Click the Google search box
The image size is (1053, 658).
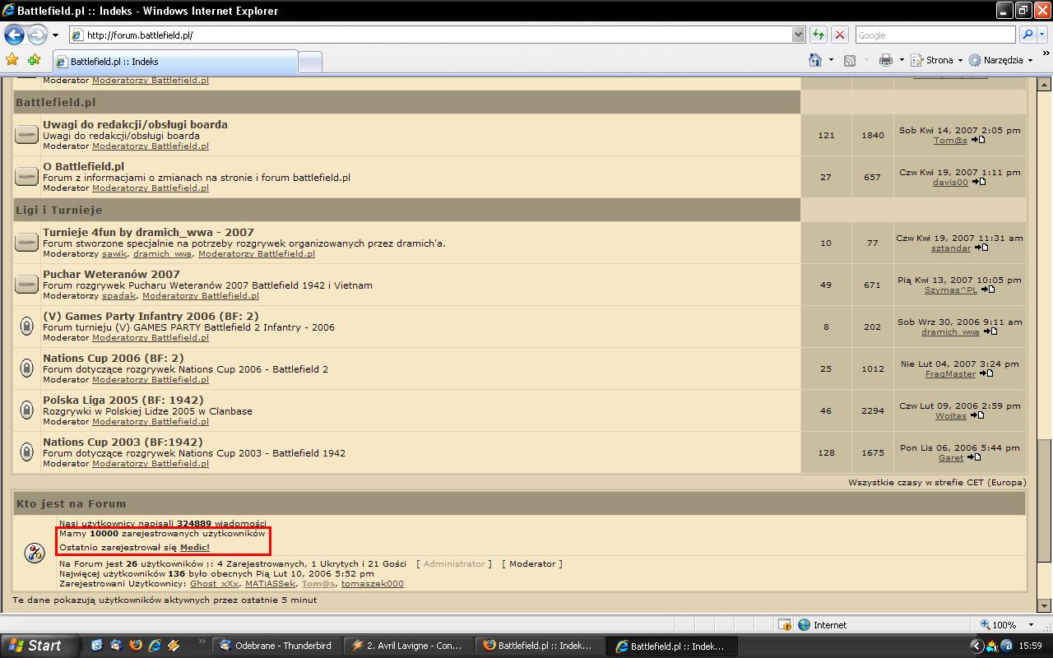[x=935, y=35]
